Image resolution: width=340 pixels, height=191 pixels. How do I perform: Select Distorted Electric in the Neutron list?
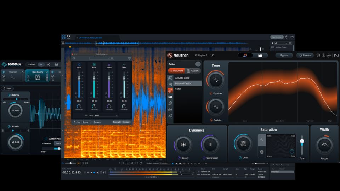point(188,83)
